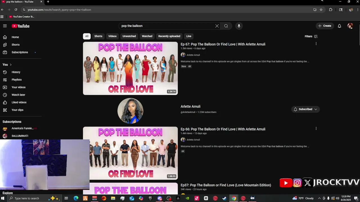Open the notifications bell
360x202 pixels.
[x=339, y=26]
